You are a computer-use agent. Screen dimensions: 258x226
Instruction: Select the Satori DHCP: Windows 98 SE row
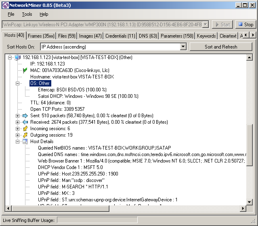88,96
